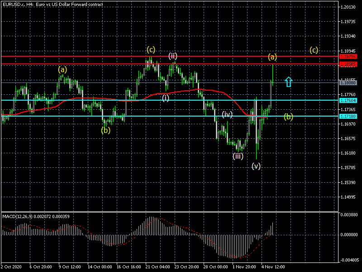Screen dimensions: 362x272
Task: Select the rightmost yellow (c) label
Action: pos(314,50)
